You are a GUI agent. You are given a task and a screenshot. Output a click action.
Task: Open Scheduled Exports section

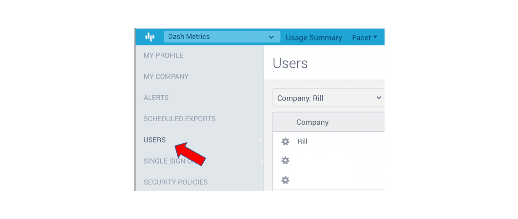click(x=180, y=119)
